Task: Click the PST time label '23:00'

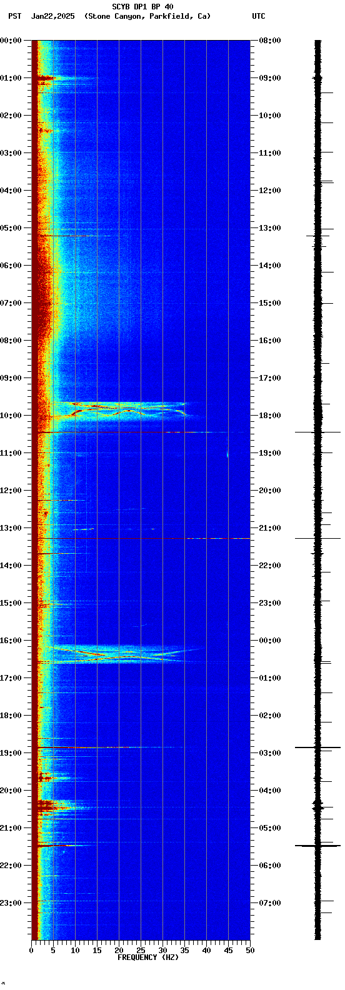Action: 11,903
